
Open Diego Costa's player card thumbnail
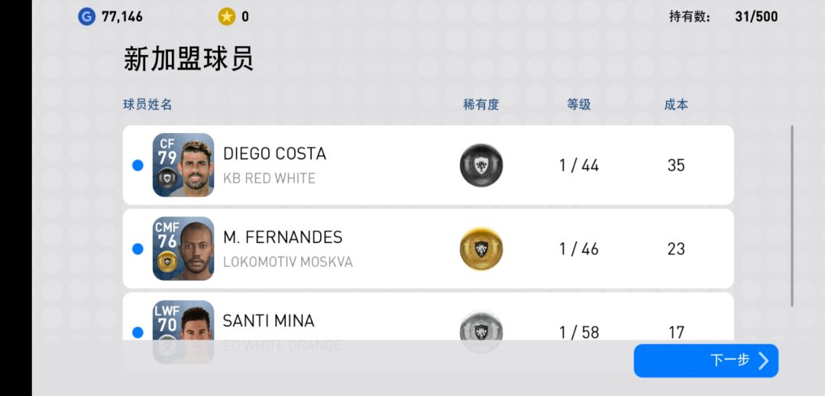[x=183, y=165]
